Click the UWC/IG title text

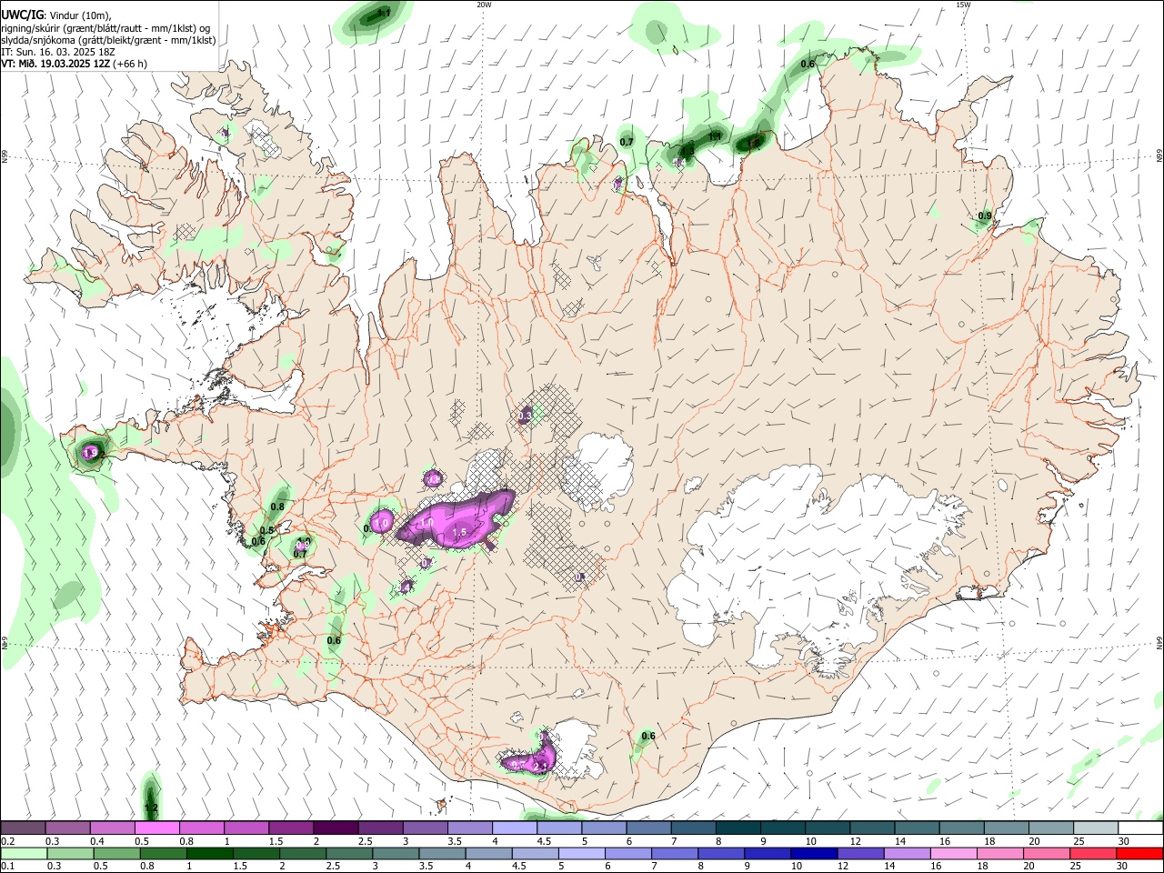[22, 15]
